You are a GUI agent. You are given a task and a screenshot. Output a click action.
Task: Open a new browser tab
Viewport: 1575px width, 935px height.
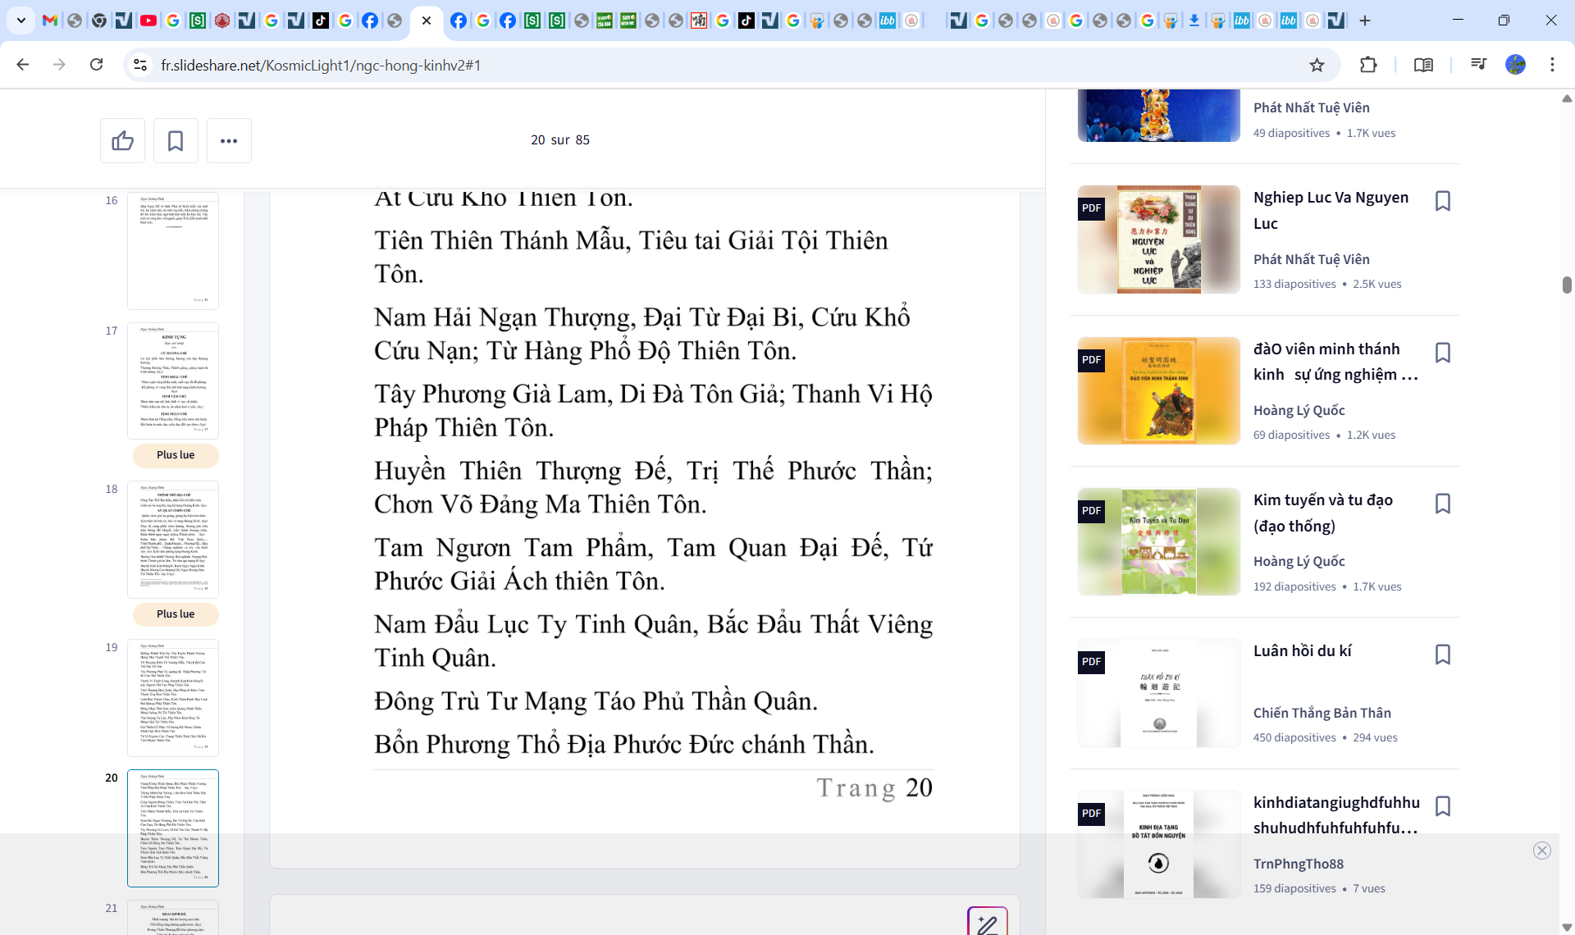[x=1365, y=21]
